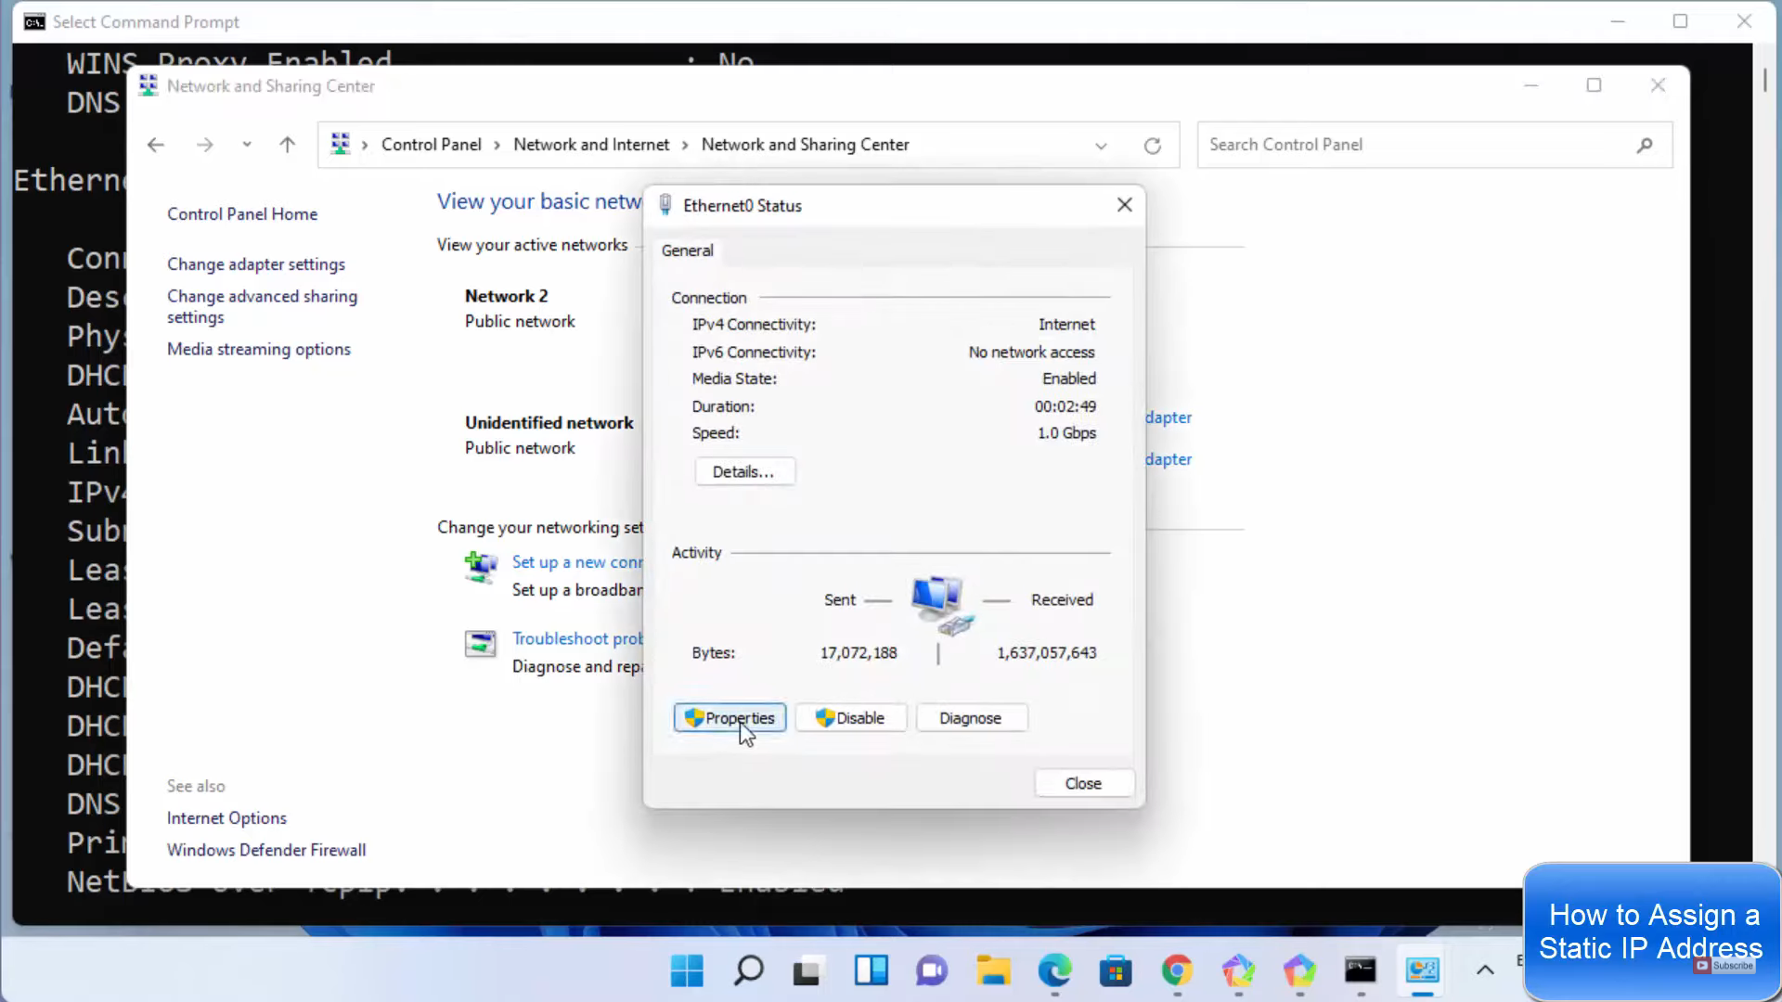Click the Disable button in Ethernet0 Status

tap(850, 718)
